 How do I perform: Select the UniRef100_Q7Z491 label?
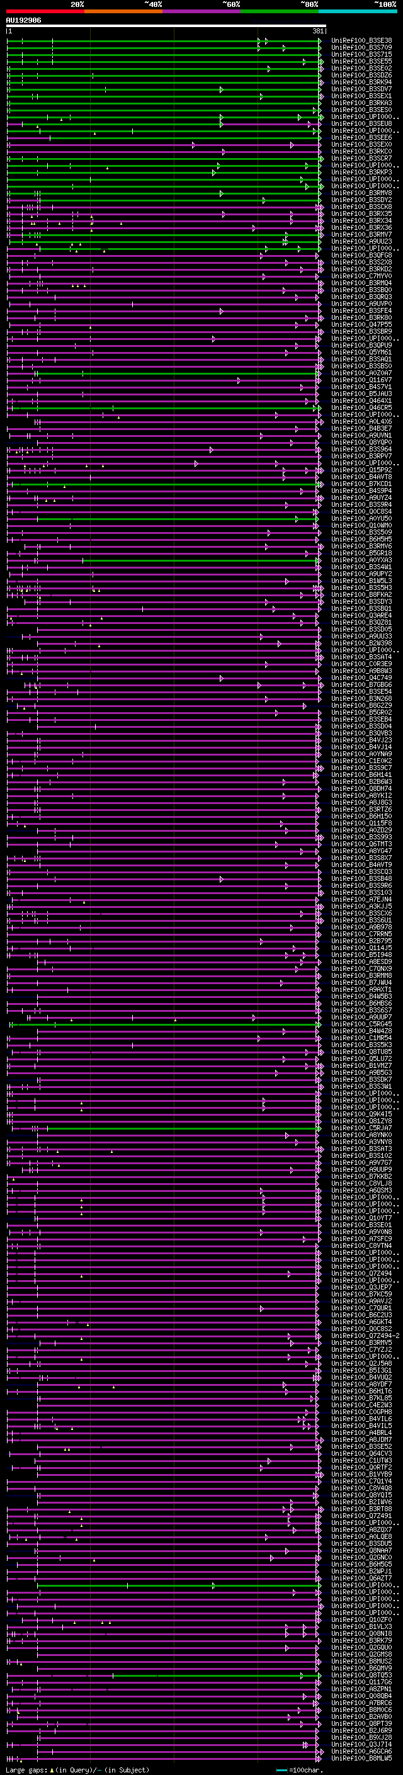(361, 1517)
